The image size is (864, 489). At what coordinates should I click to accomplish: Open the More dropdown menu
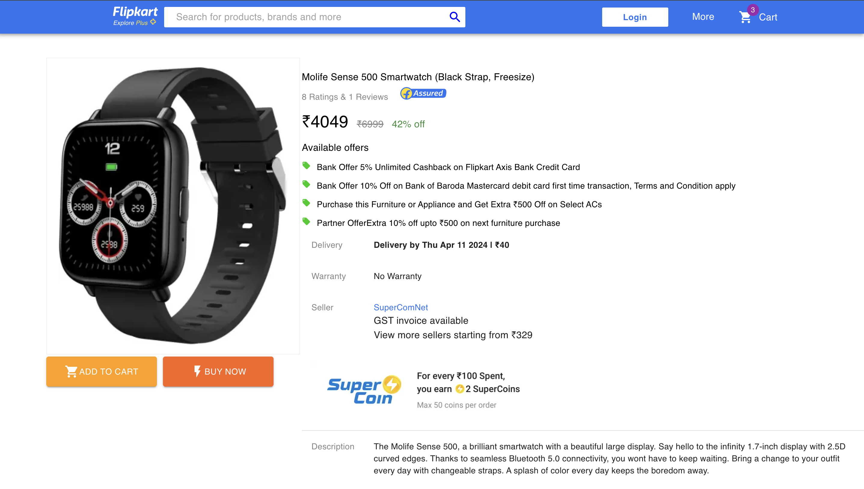[703, 17]
